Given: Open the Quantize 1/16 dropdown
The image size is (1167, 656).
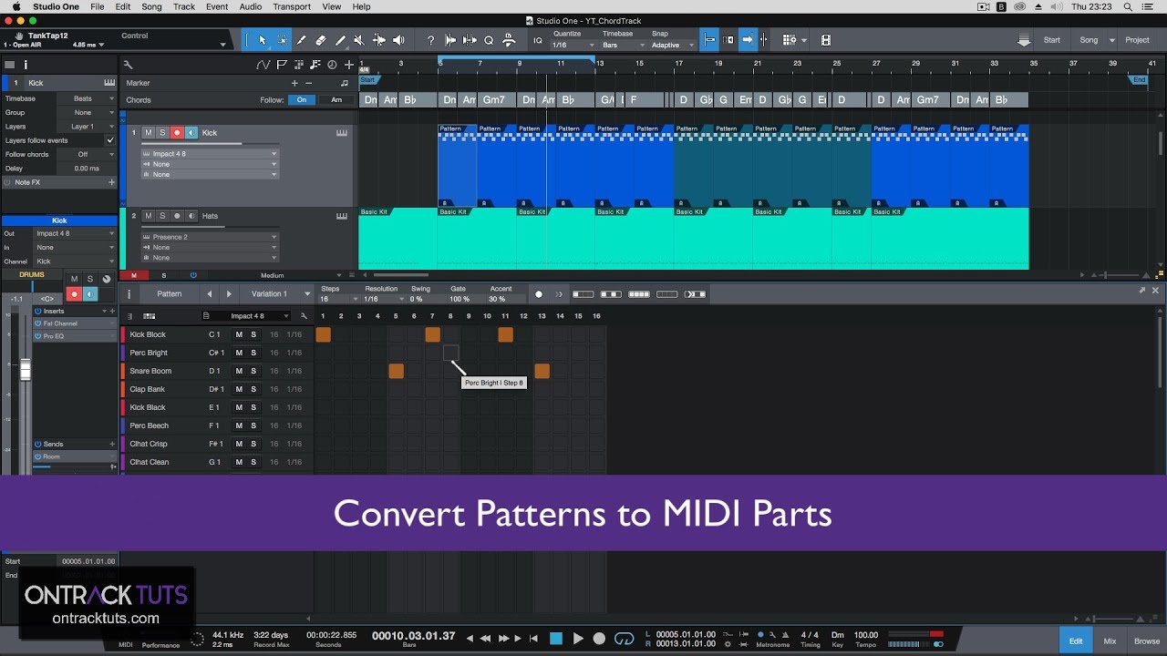Looking at the screenshot, I should (x=574, y=45).
